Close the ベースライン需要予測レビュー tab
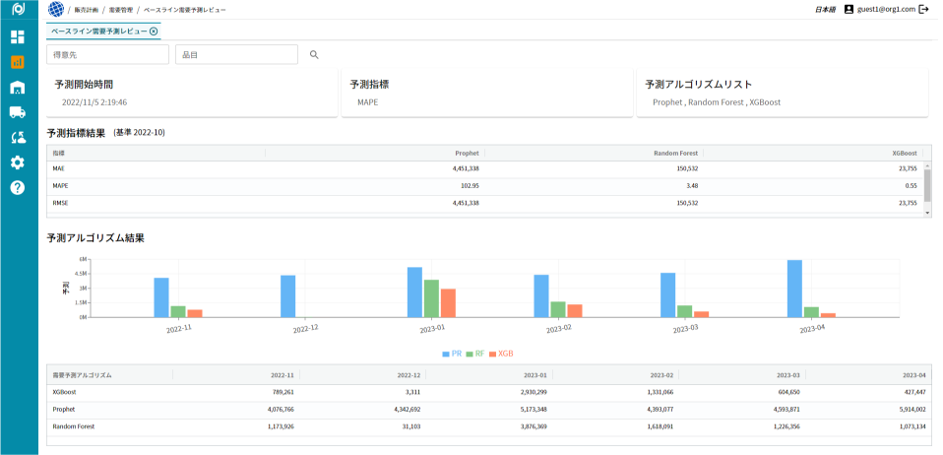The width and height of the screenshot is (943, 455). [x=154, y=32]
